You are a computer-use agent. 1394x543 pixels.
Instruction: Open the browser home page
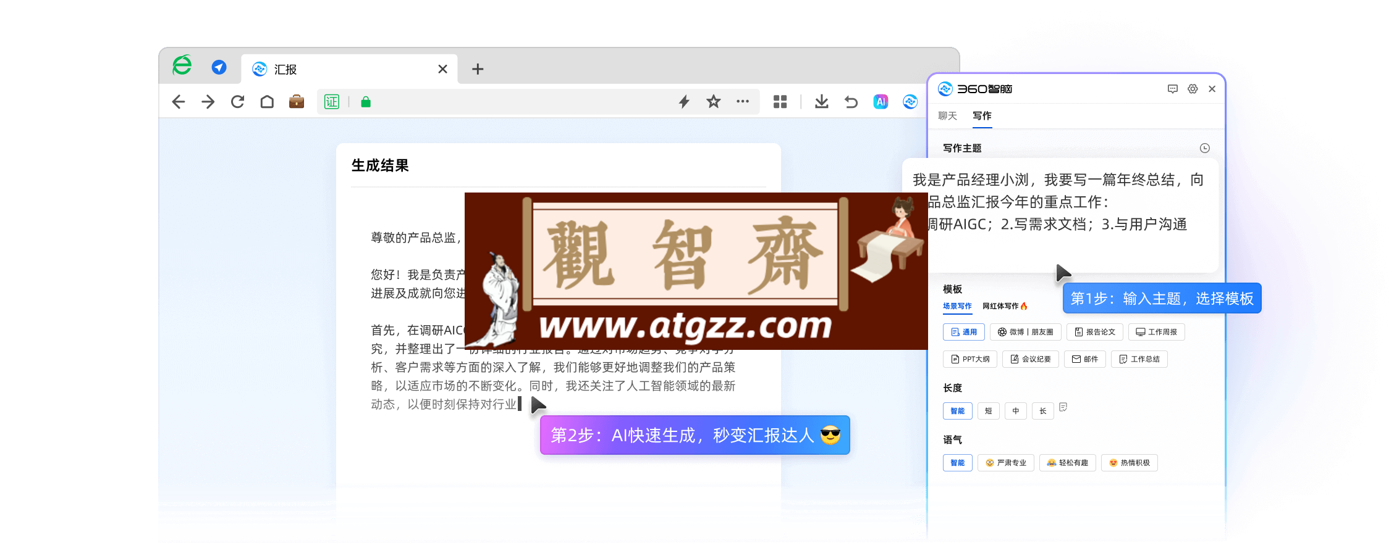click(267, 102)
